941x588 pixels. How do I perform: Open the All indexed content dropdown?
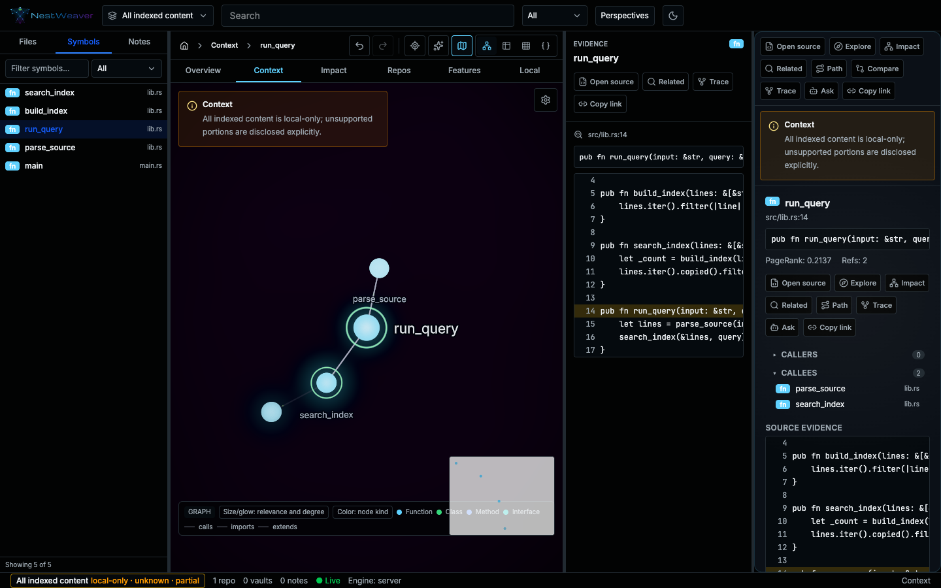pos(157,16)
